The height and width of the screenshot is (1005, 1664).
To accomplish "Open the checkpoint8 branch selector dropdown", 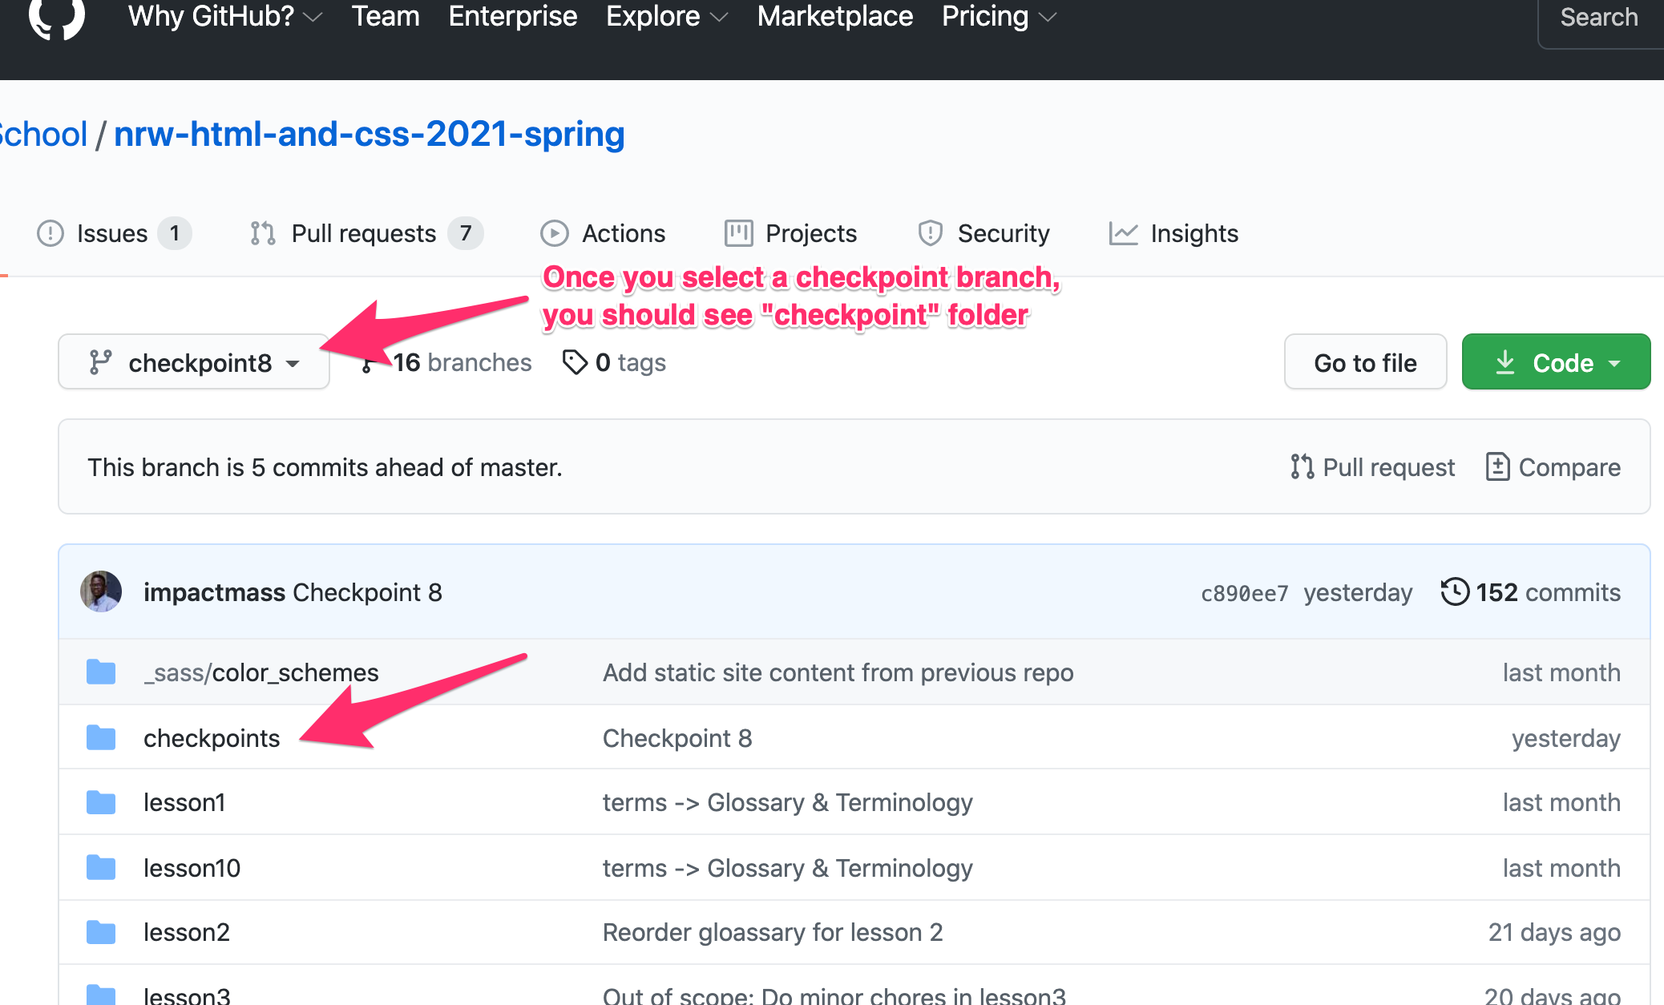I will (x=194, y=362).
